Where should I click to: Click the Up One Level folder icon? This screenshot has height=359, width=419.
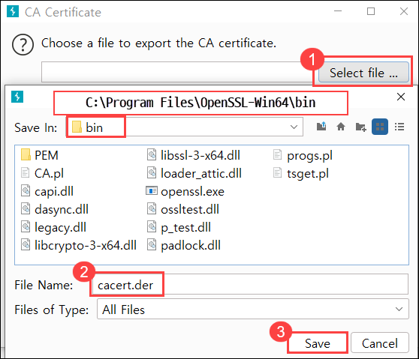(x=321, y=127)
